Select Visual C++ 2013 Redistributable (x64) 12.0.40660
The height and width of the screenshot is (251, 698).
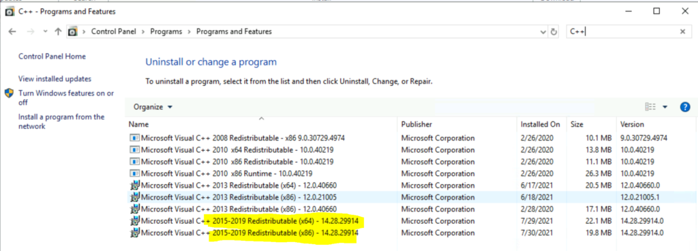(412, 185)
